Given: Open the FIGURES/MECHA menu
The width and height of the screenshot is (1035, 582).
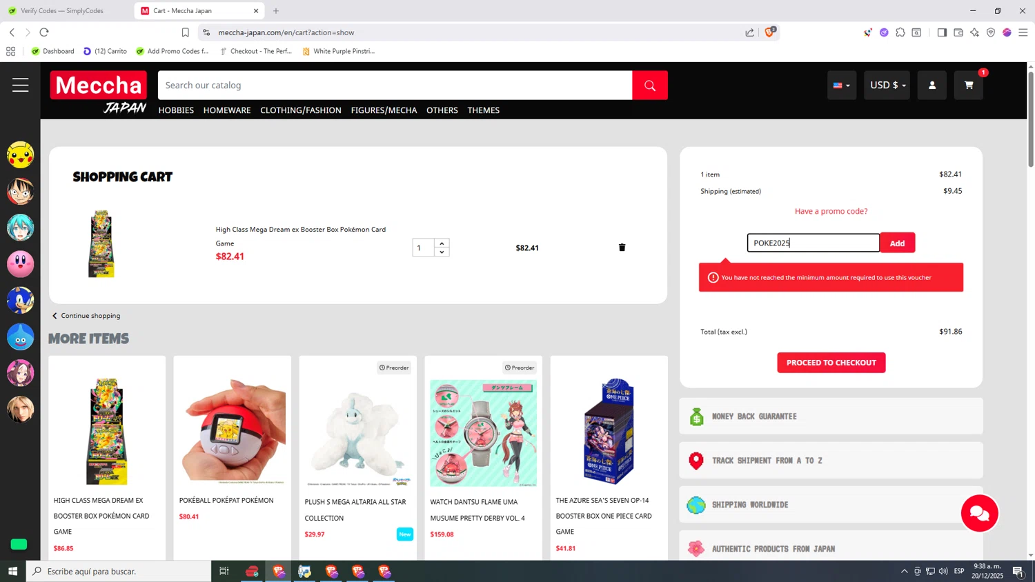Looking at the screenshot, I should (384, 110).
